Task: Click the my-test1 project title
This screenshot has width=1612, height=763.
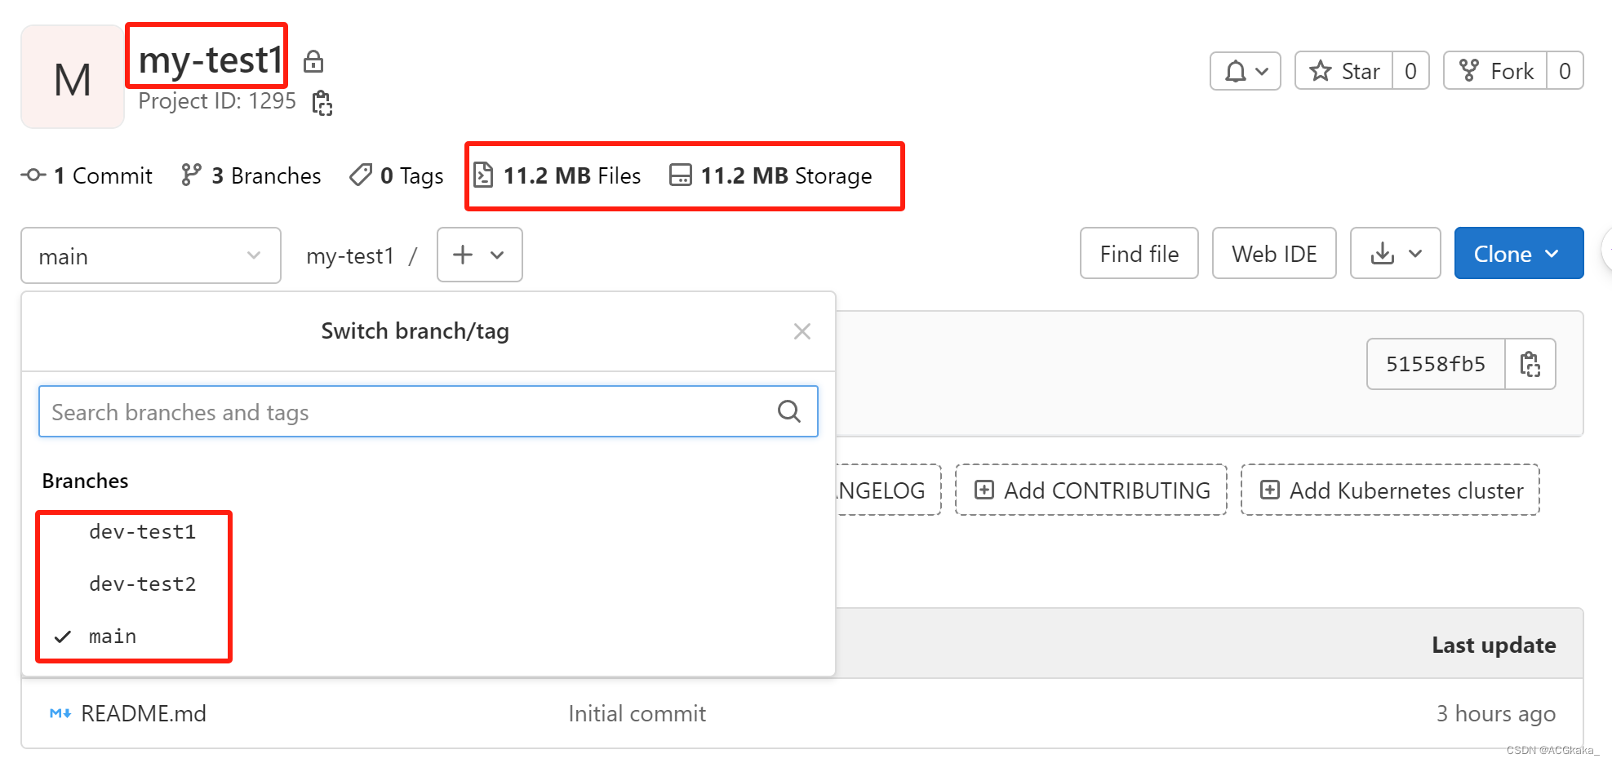Action: point(211,60)
